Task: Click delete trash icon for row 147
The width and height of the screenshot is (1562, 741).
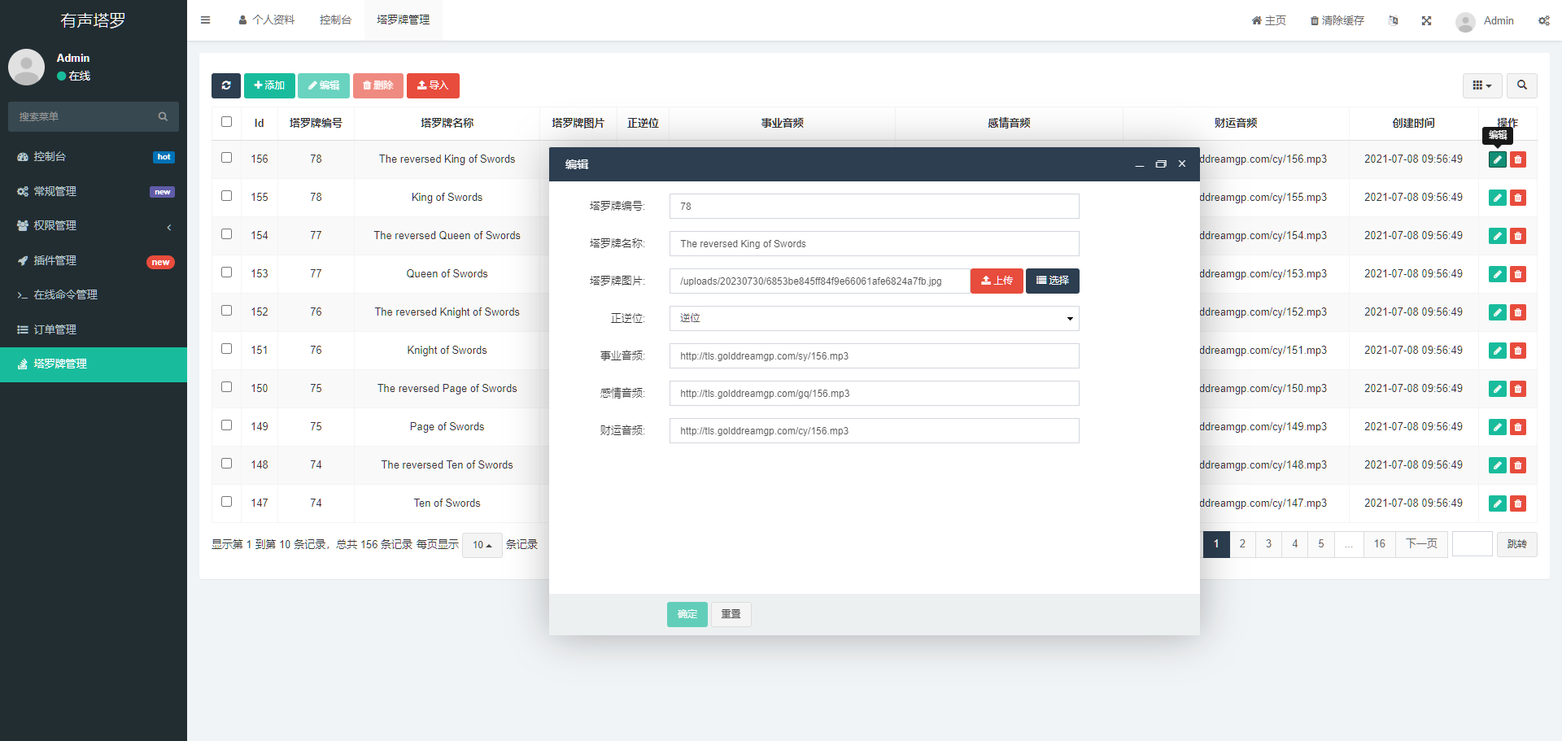Action: (1518, 503)
